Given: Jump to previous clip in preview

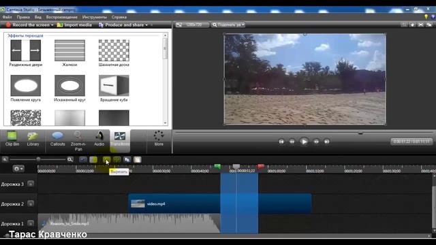Looking at the screenshot, I should (x=281, y=142).
